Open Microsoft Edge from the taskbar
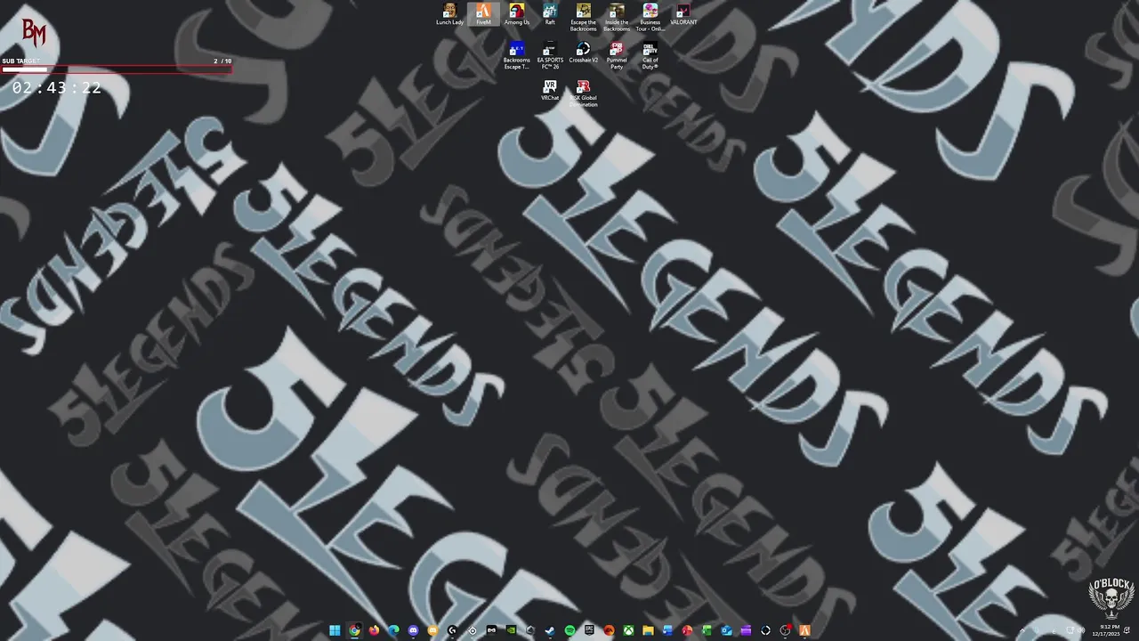Image resolution: width=1139 pixels, height=641 pixels. click(393, 630)
